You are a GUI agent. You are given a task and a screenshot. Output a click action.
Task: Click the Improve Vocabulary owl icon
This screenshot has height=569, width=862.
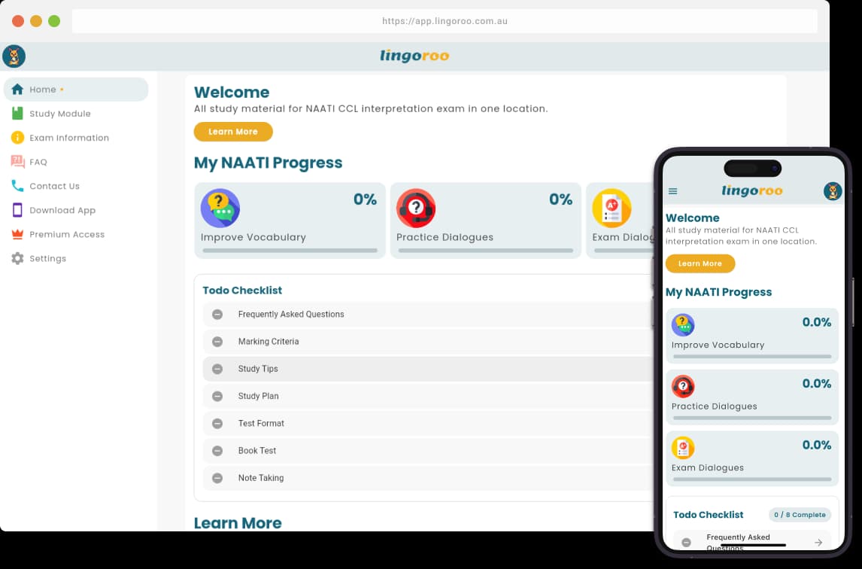click(220, 208)
